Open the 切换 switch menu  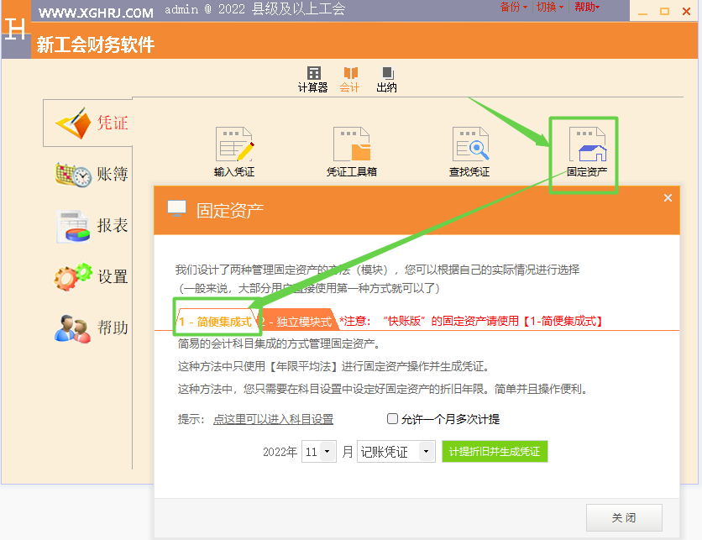pyautogui.click(x=549, y=7)
